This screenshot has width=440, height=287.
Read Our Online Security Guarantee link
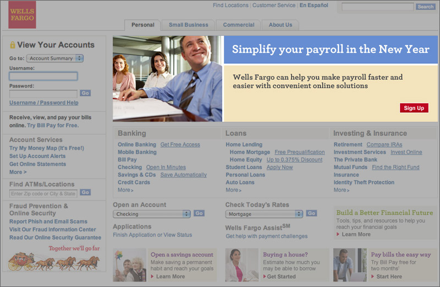(56, 237)
